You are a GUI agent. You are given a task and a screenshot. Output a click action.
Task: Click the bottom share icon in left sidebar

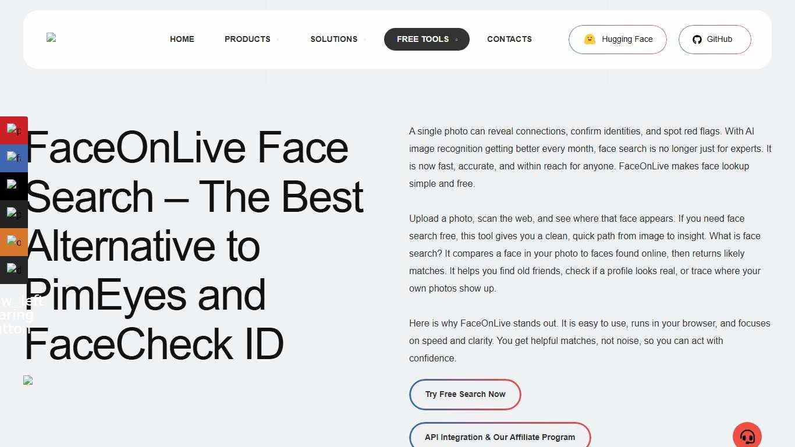click(x=14, y=269)
